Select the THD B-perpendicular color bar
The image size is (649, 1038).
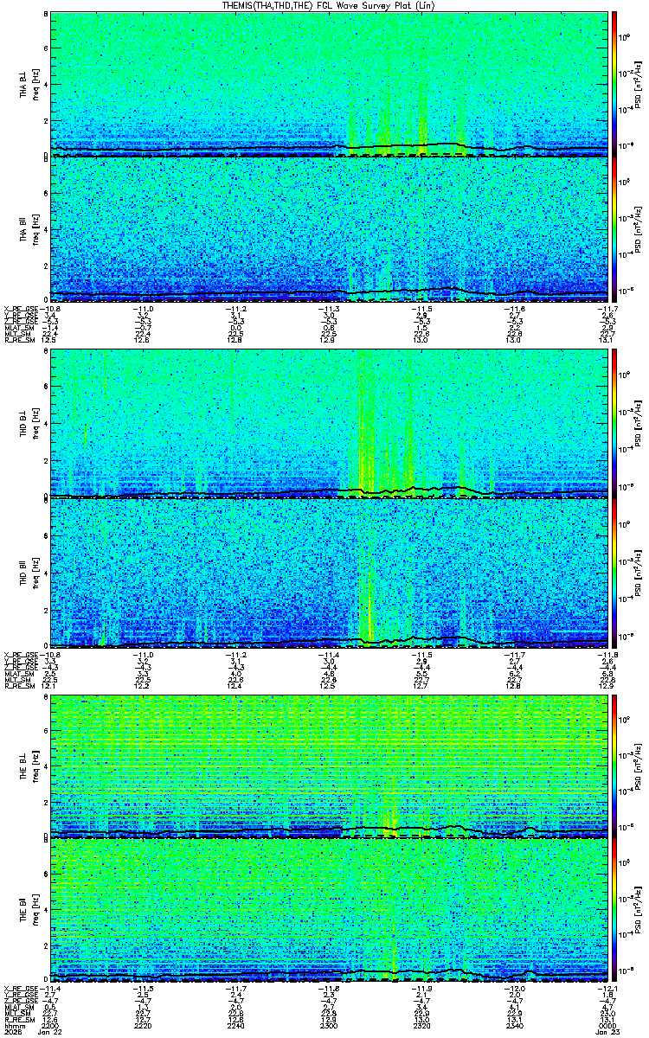click(615, 424)
